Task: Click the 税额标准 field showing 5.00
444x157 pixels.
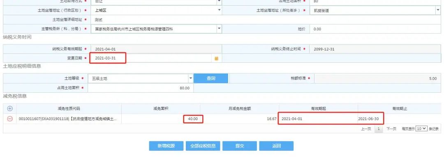Action: (377, 79)
